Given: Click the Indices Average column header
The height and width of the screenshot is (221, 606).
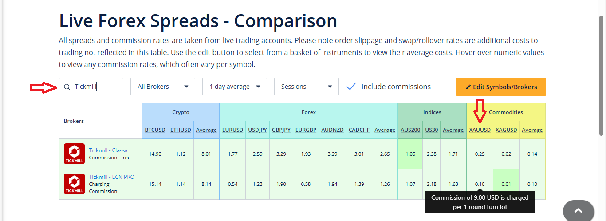Looking at the screenshot, I should [x=453, y=130].
